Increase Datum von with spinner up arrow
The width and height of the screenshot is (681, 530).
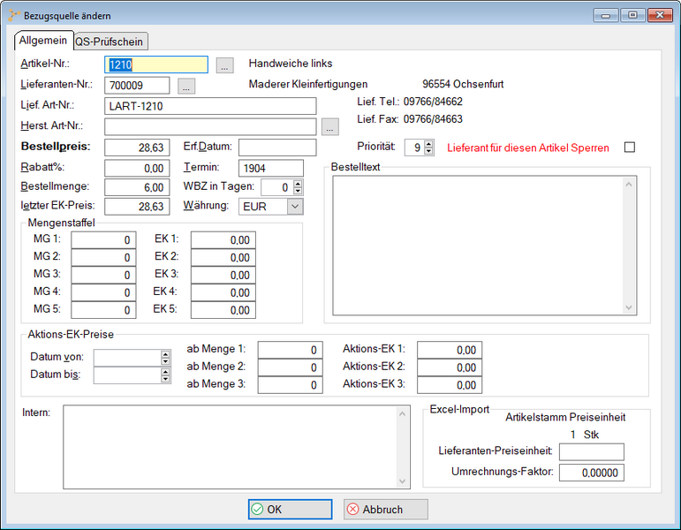[x=165, y=353]
